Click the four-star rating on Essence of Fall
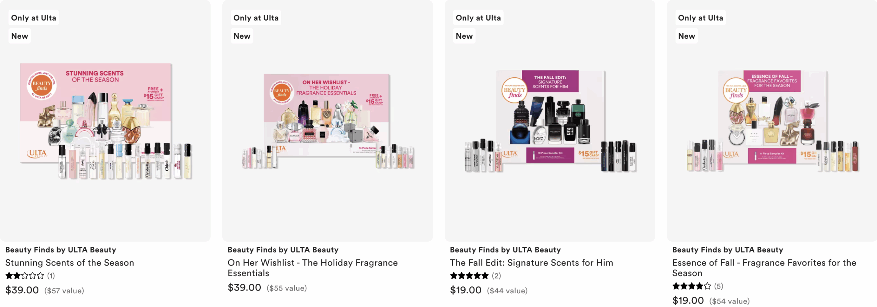The width and height of the screenshot is (877, 307). point(691,286)
